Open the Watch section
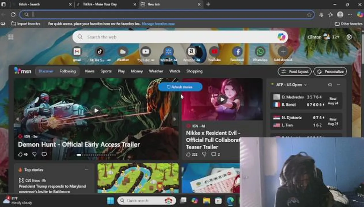Viewport: 364px width, 207px height. 175,71
